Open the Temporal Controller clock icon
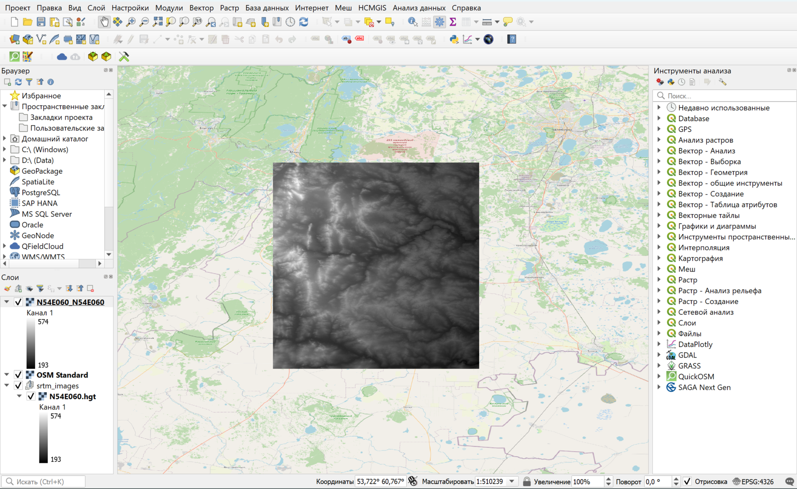 (x=290, y=22)
